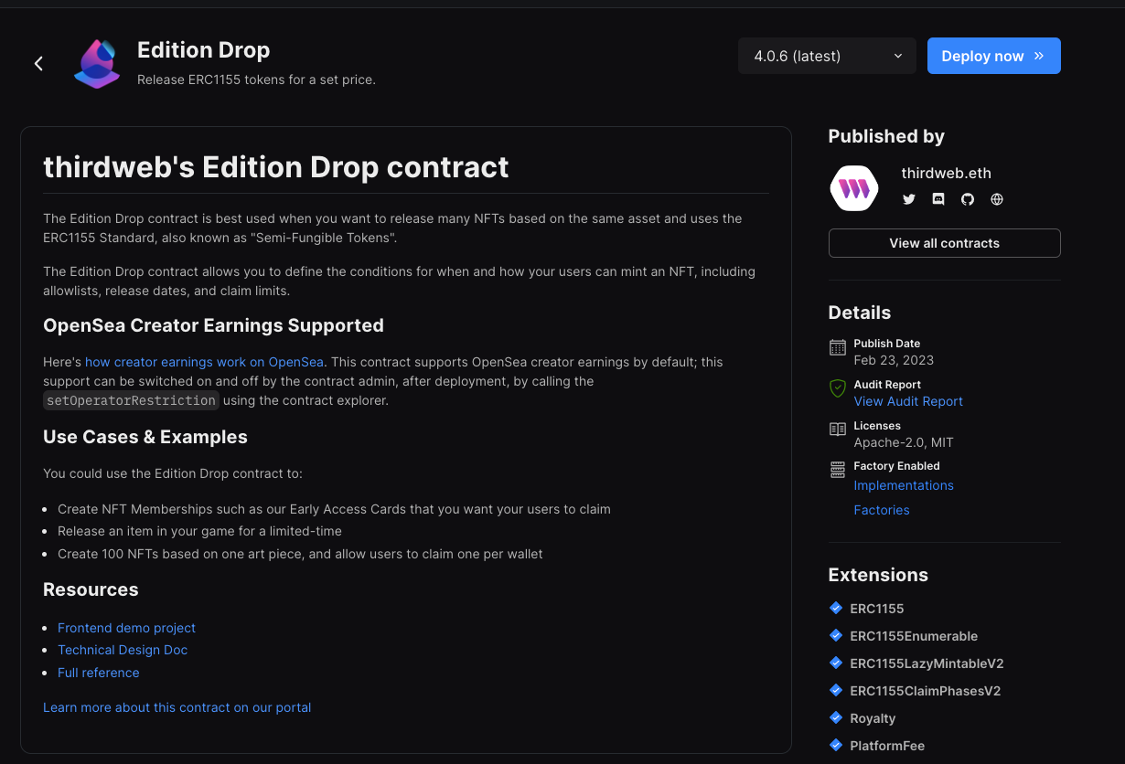Screen dimensions: 1125x764
Task: Click the 'Resources' heading
Action: (91, 589)
